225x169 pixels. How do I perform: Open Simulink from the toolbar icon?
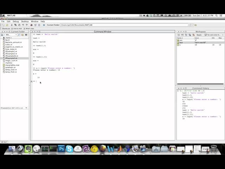(31, 25)
